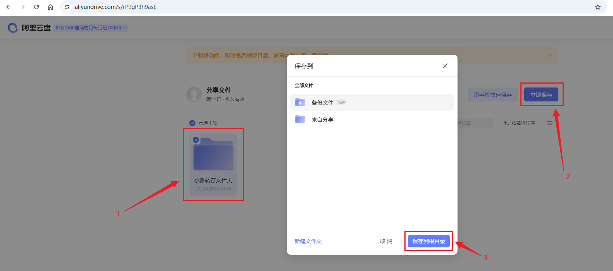Click the 阿里云盘 logo
The image size is (613, 271).
(x=29, y=28)
